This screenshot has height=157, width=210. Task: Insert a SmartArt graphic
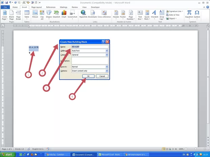[x=56, y=14]
